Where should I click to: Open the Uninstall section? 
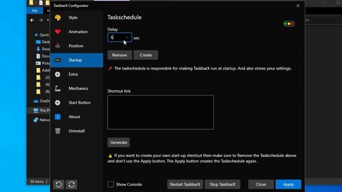(x=76, y=131)
